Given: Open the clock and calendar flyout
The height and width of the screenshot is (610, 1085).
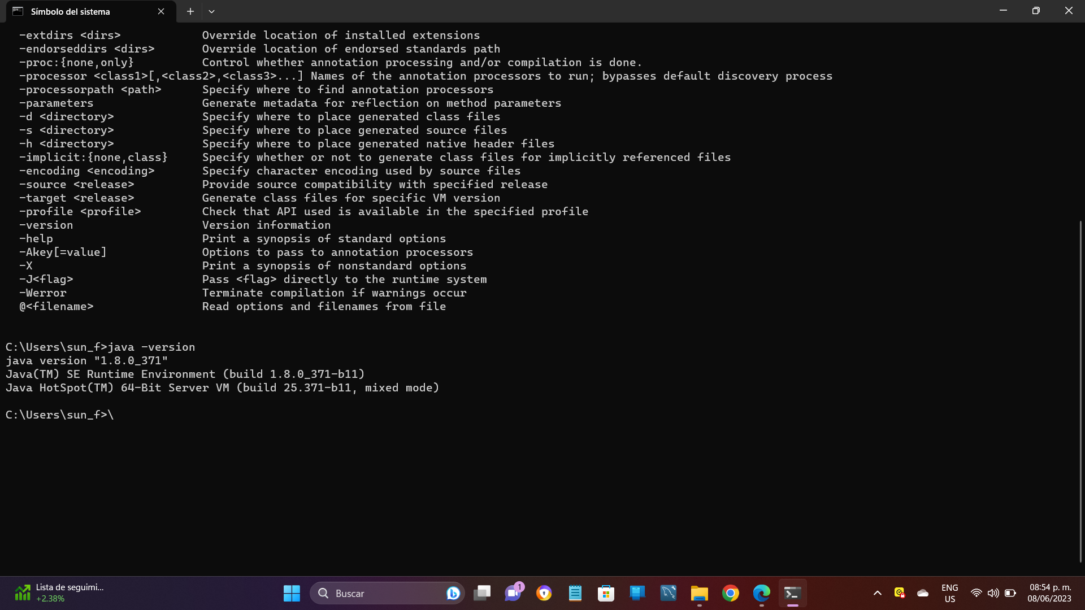Looking at the screenshot, I should pos(1049,593).
